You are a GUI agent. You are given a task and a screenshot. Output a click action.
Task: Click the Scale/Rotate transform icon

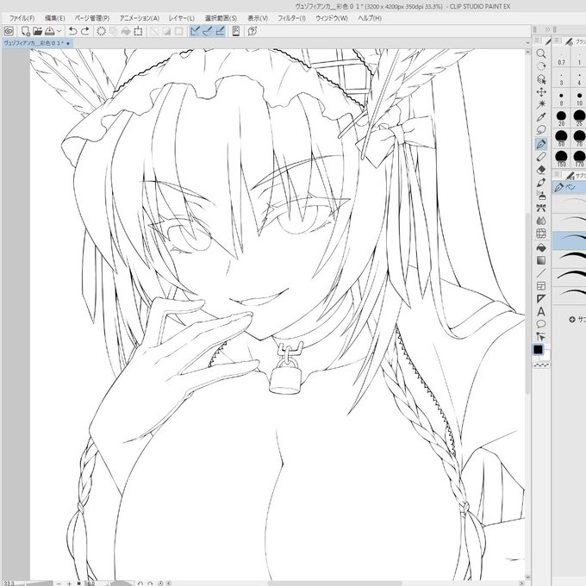point(138,31)
